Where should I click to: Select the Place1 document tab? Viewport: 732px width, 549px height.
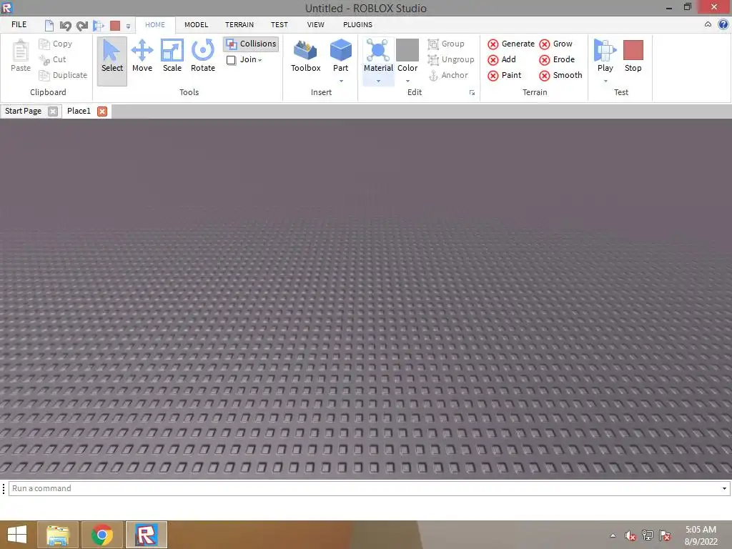click(79, 111)
